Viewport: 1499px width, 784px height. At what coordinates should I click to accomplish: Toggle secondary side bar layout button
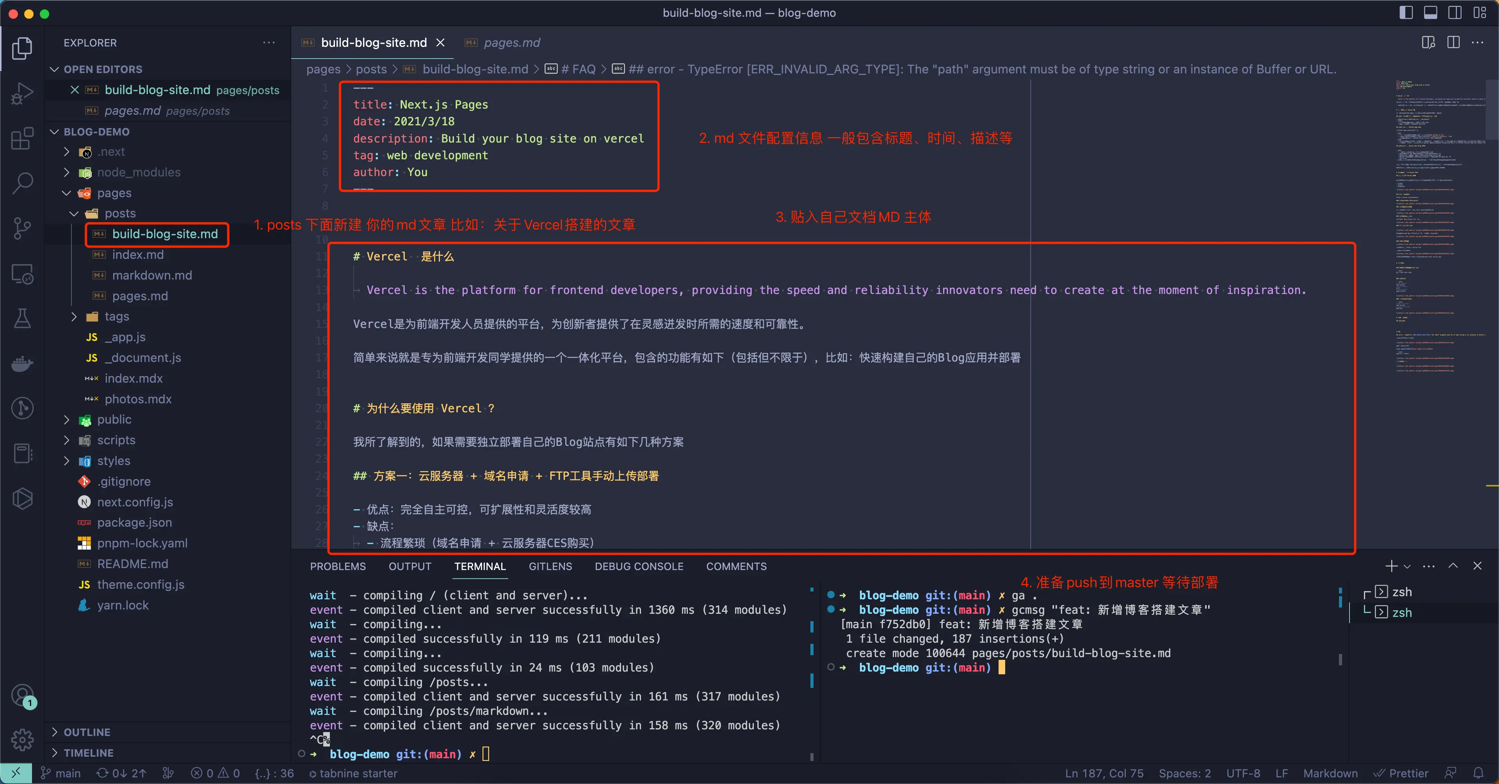1455,12
